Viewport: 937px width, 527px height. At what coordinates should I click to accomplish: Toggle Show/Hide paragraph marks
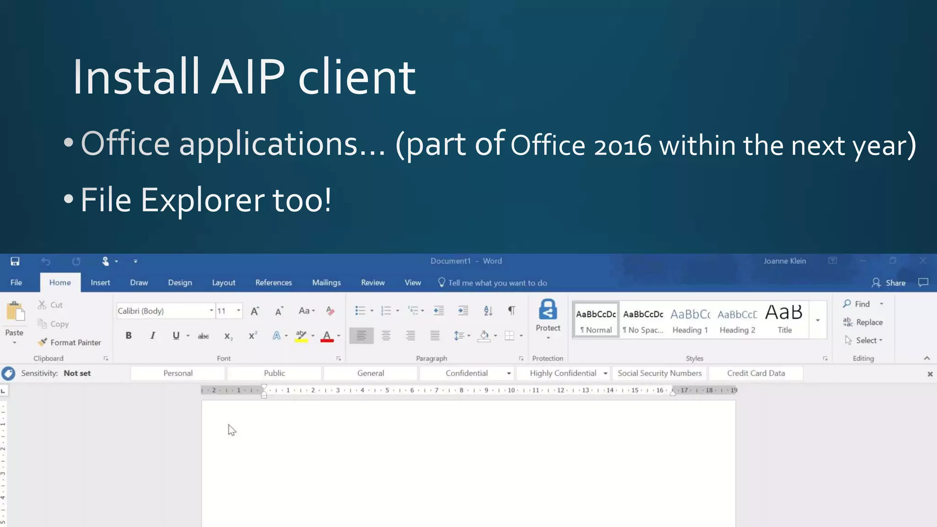512,311
